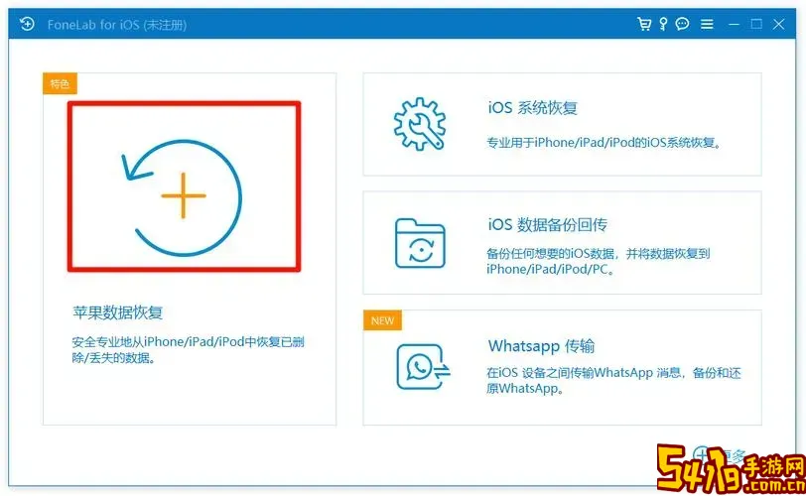The height and width of the screenshot is (496, 806).
Task: Click text 备份任何想要的iOS数据
Action: tap(551, 253)
